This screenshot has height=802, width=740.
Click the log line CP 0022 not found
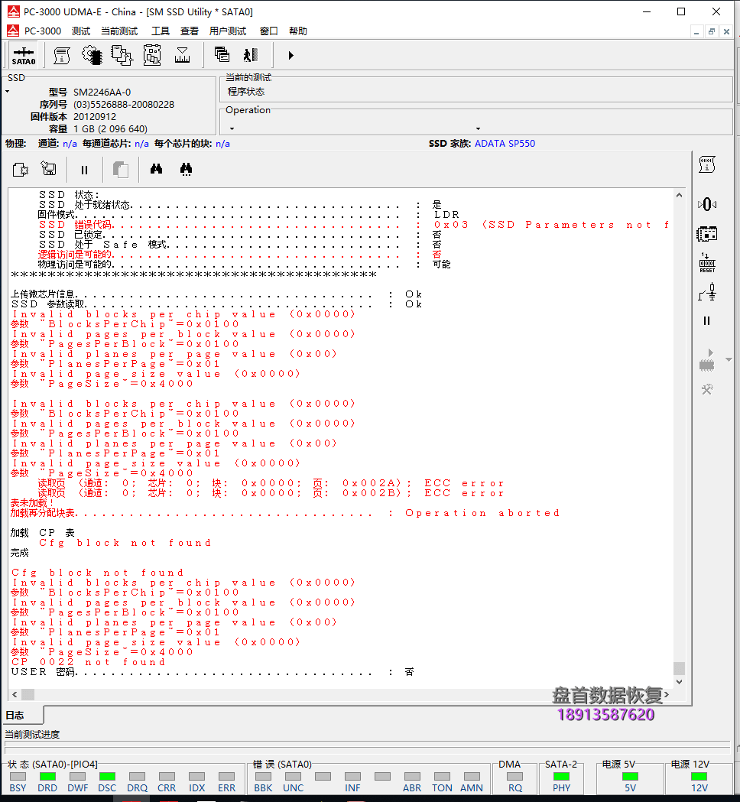click(89, 662)
